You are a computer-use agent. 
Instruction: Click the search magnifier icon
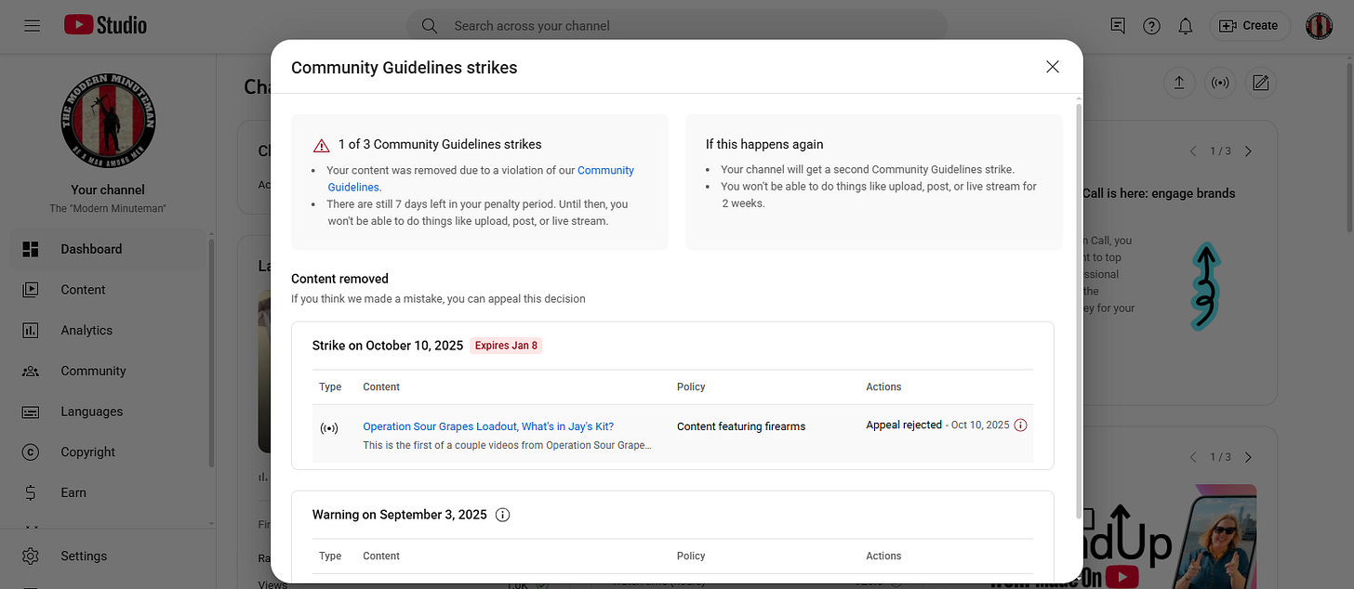(x=430, y=26)
